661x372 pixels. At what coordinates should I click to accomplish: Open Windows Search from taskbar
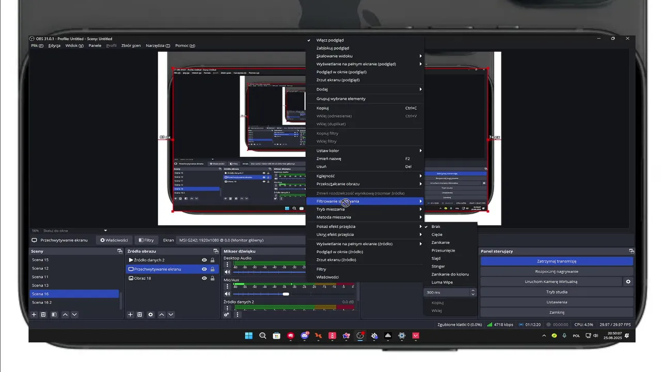pos(262,335)
